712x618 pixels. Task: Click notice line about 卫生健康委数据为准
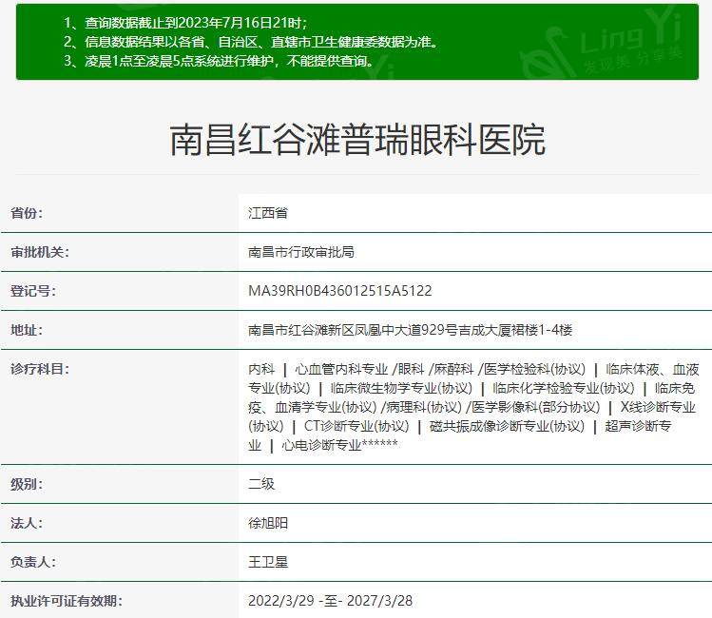click(251, 42)
